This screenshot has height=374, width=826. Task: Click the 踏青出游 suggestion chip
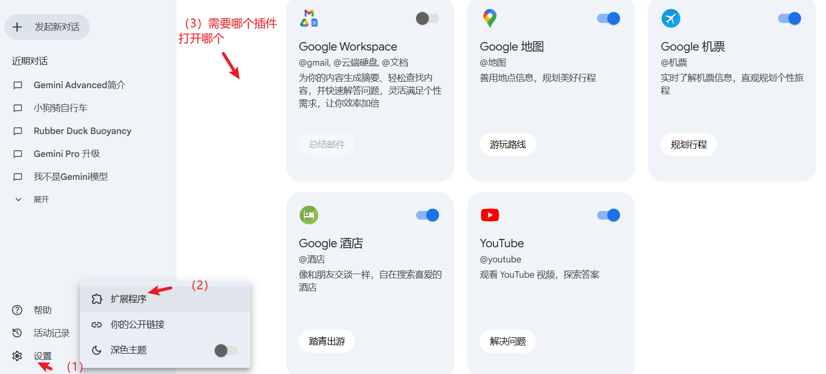pyautogui.click(x=327, y=341)
